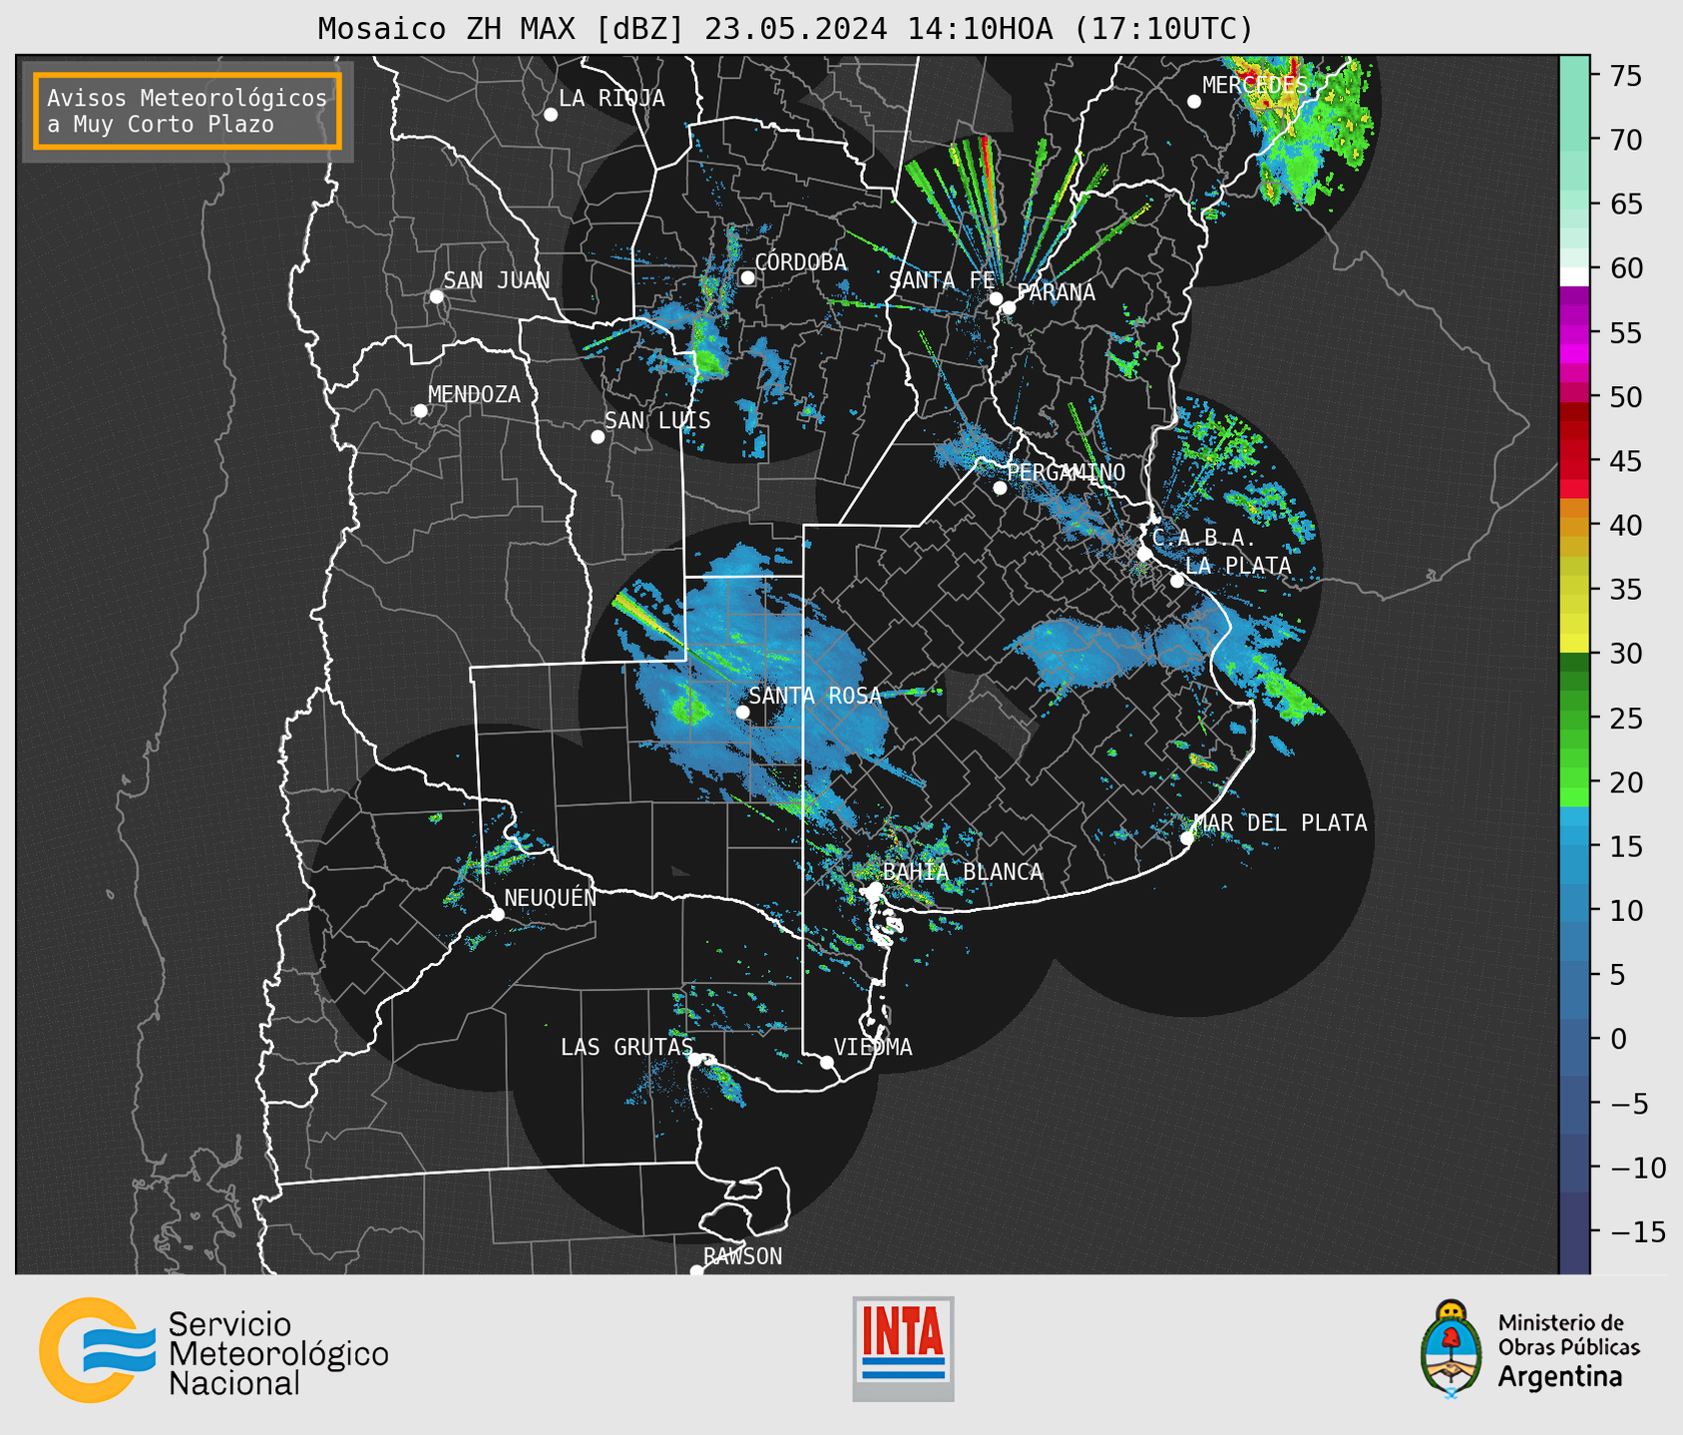Click the LA RIOJA city marker dot

tap(551, 115)
